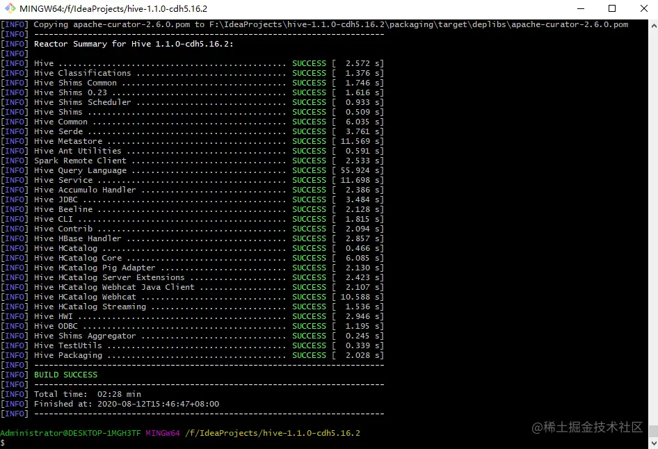Click the Git Bash icon in title bar
The width and height of the screenshot is (658, 449).
point(10,8)
